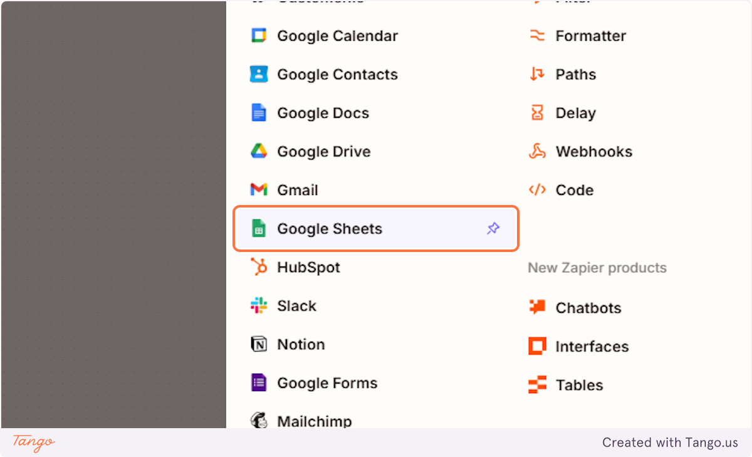Click the Mailchimp icon
Image resolution: width=752 pixels, height=457 pixels.
click(x=259, y=420)
